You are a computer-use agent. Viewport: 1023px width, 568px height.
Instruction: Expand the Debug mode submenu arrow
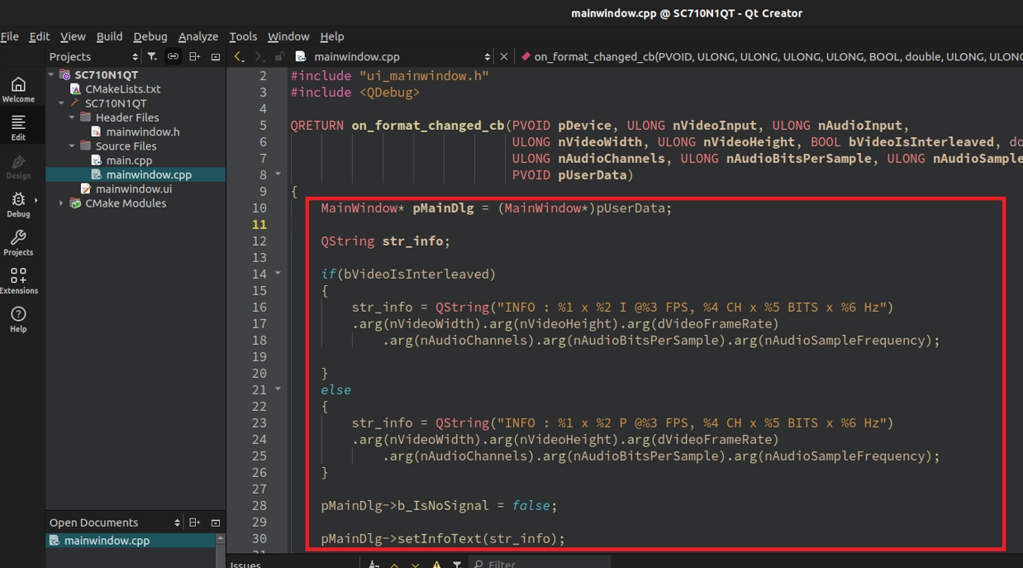click(x=35, y=201)
